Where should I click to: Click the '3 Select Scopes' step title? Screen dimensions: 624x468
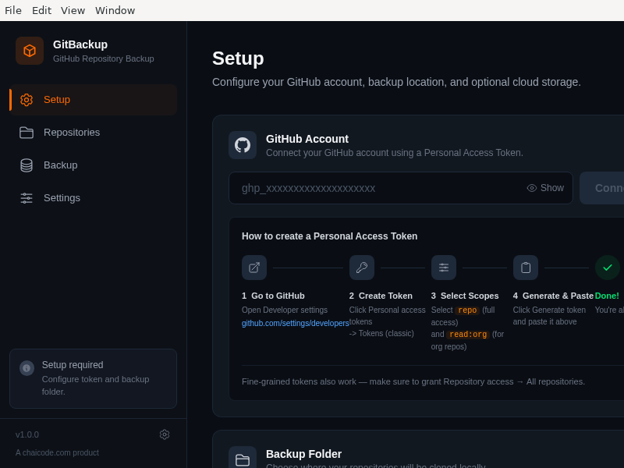pos(465,296)
